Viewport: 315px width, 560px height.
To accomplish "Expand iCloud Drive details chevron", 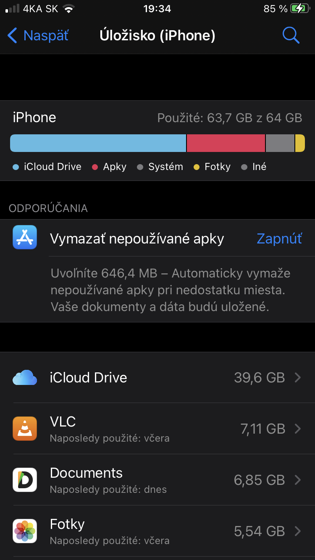I will tap(298, 378).
